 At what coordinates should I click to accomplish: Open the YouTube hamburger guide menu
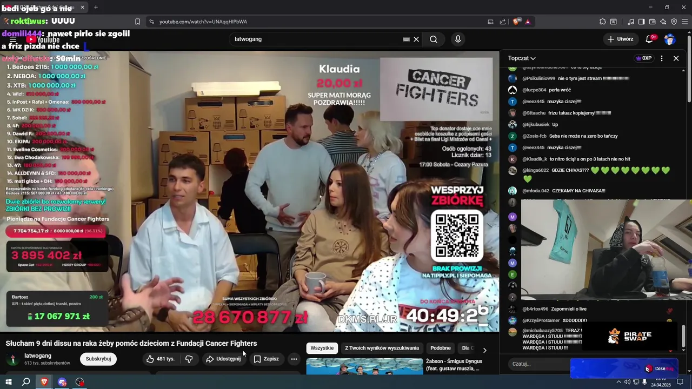[12, 39]
